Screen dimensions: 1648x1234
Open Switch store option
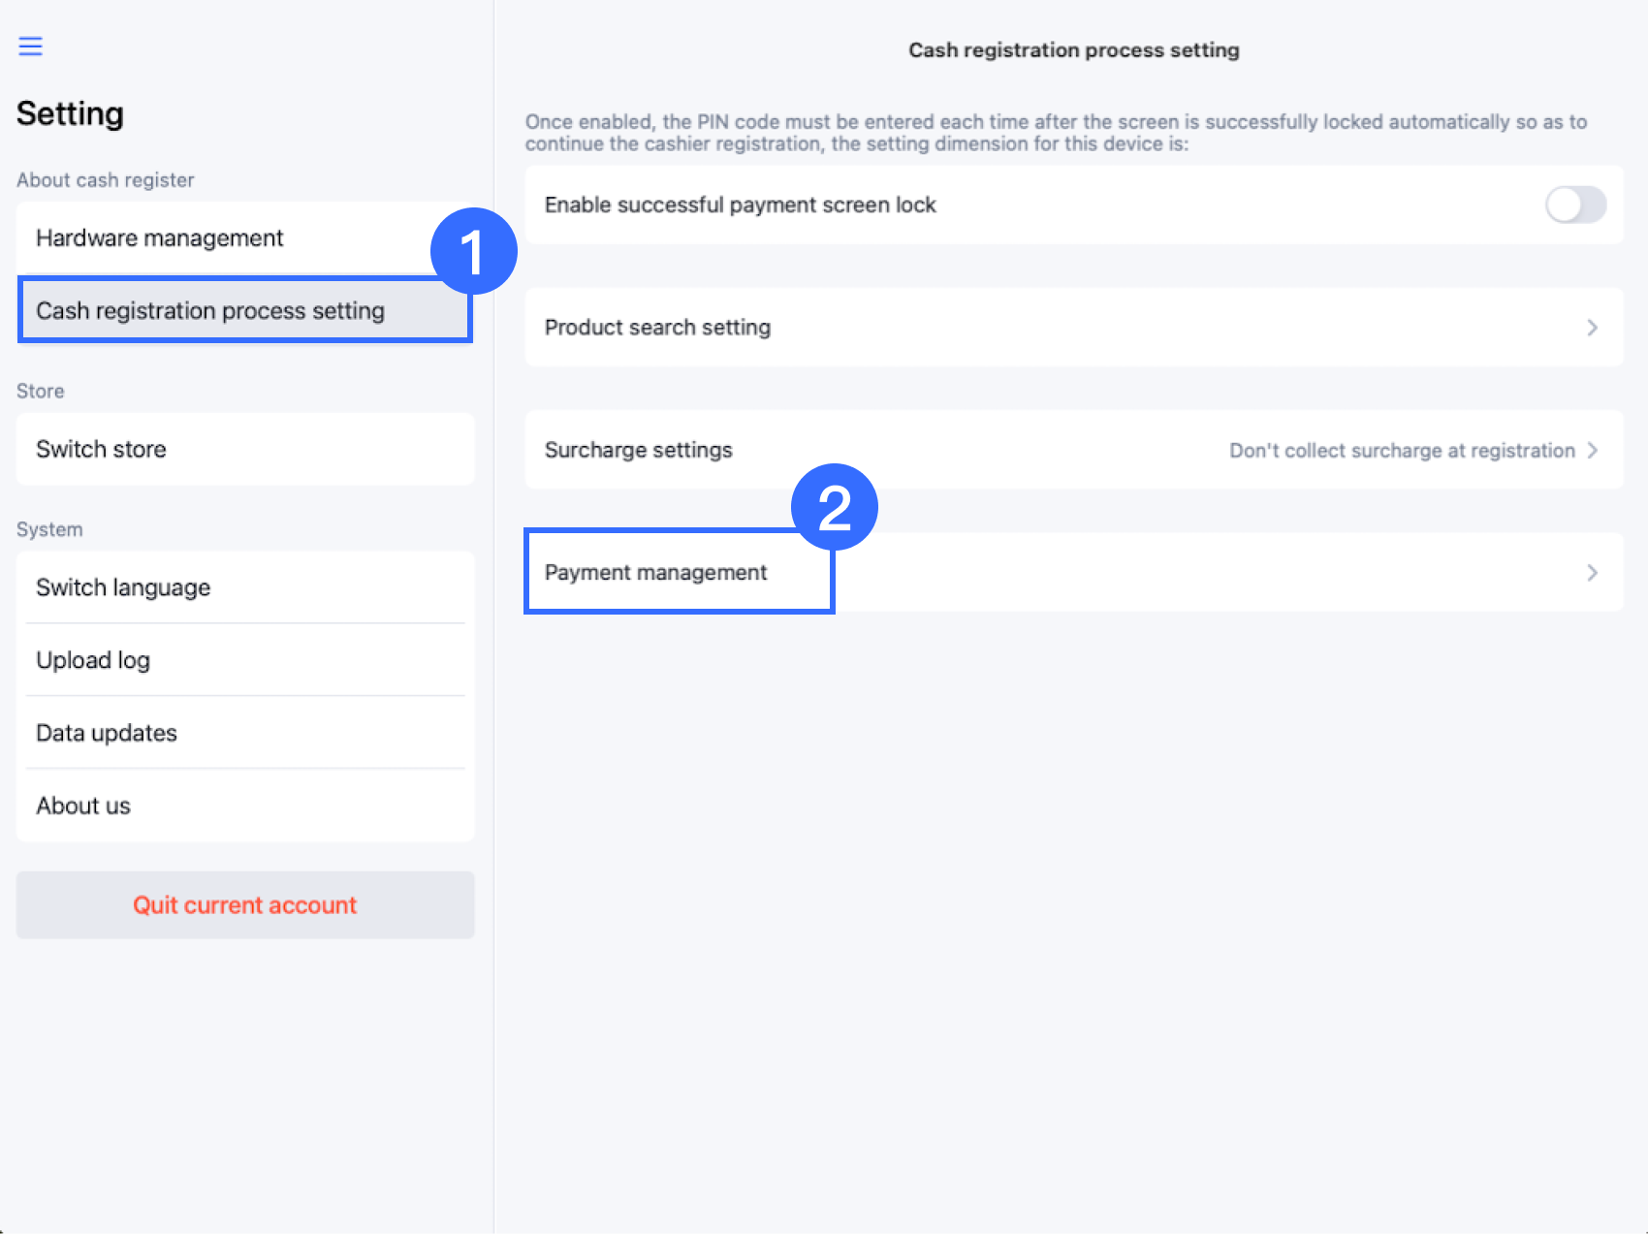tap(101, 450)
